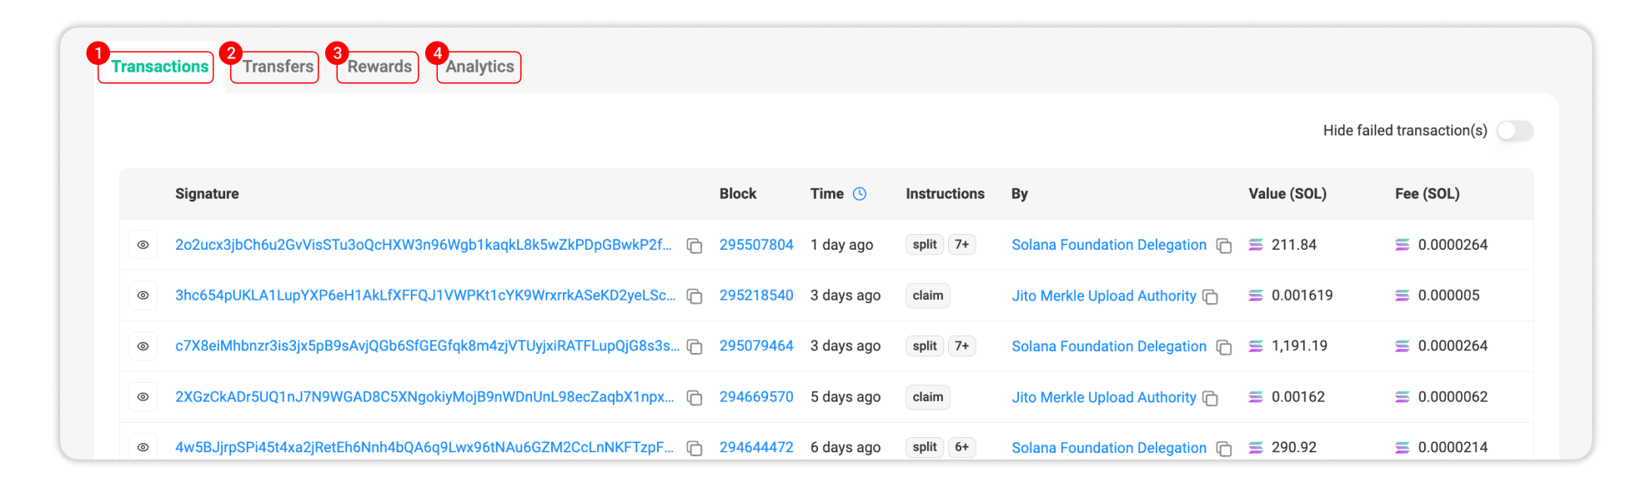The width and height of the screenshot is (1651, 487).
Task: Copy the c7X8eiMhbnzr signature
Action: point(695,347)
